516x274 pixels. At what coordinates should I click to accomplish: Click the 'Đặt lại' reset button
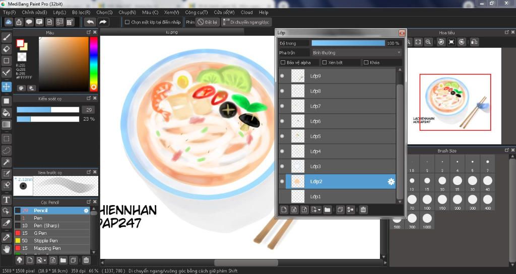[x=207, y=22]
